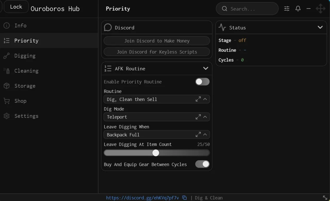Click Join Discord for Keyless Scripts
The width and height of the screenshot is (330, 201).
[x=157, y=52]
